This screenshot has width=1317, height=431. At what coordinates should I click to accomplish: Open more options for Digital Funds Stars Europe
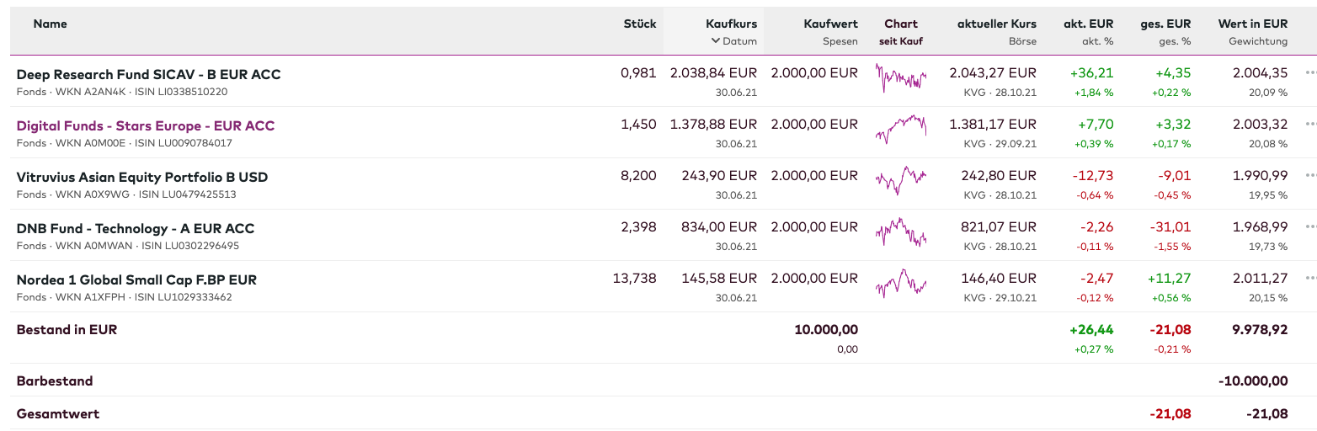click(1309, 125)
